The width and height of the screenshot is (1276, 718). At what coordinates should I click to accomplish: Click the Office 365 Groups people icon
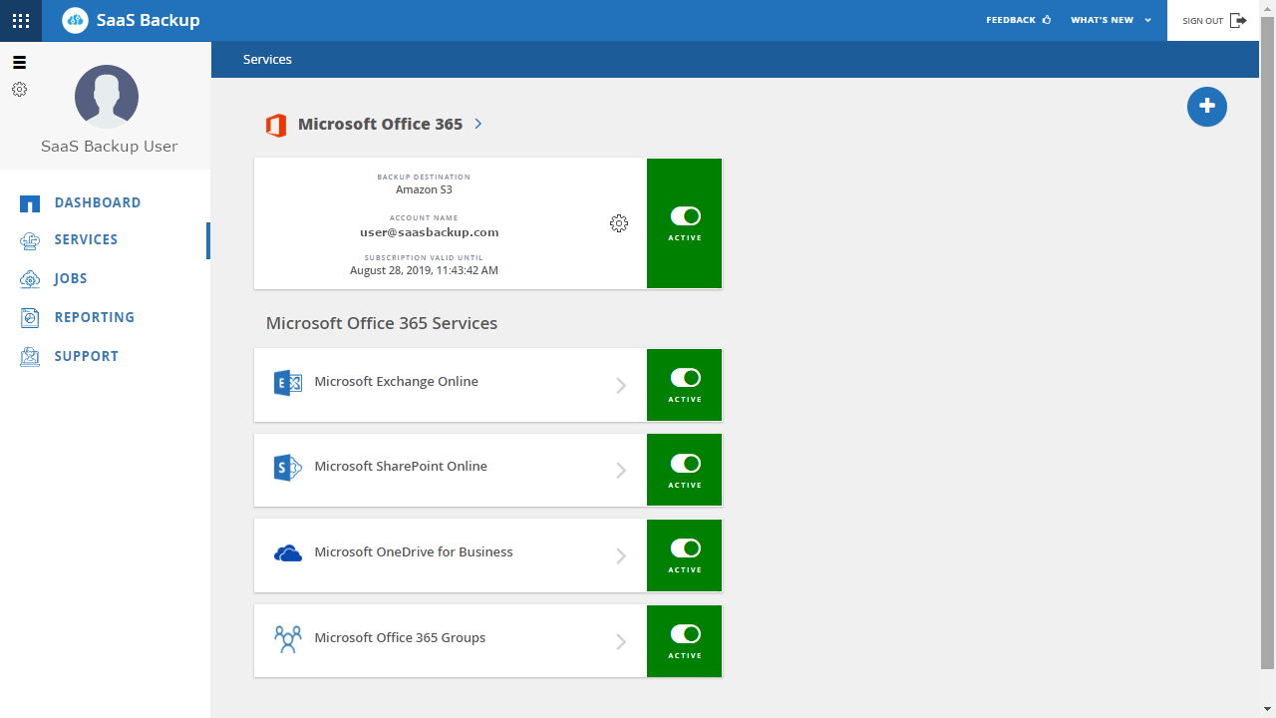(288, 639)
